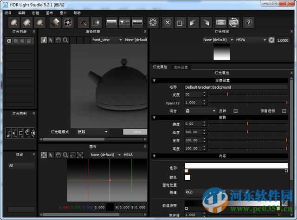Click the gradient light toolbar icon
This screenshot has width=297, height=220.
[55, 23]
